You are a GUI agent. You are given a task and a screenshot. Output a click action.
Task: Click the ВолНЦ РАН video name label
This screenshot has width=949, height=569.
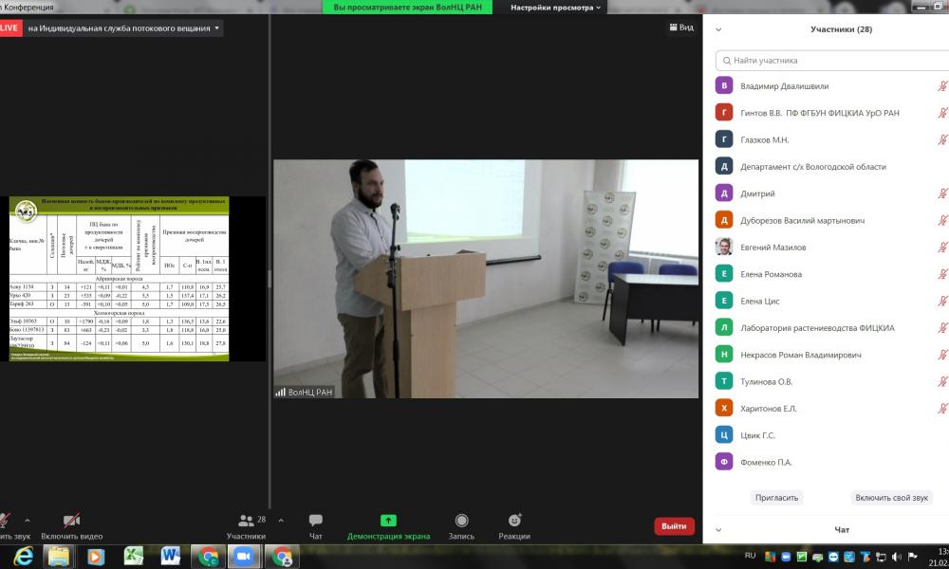(x=304, y=392)
